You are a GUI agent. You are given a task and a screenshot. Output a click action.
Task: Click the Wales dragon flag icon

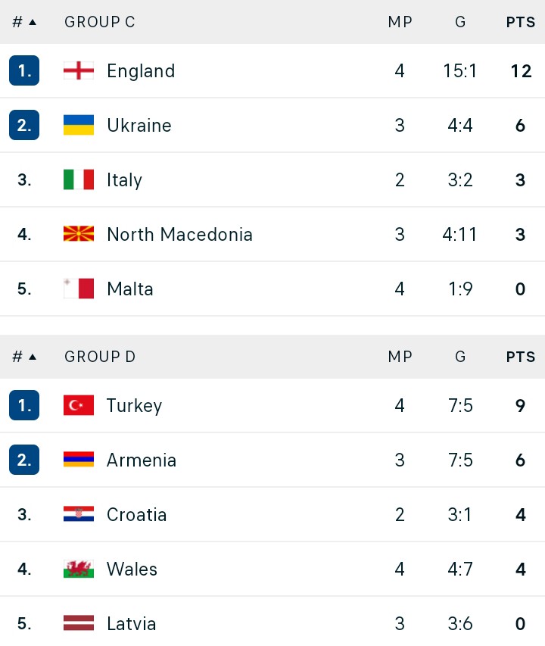79,569
